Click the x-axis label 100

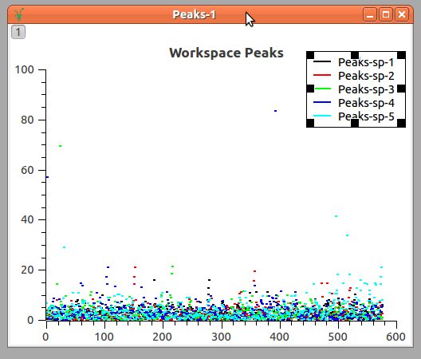click(104, 337)
